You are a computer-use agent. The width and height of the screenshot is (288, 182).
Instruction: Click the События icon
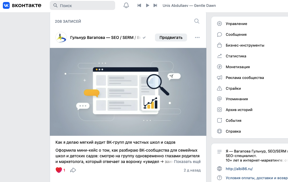point(219,120)
